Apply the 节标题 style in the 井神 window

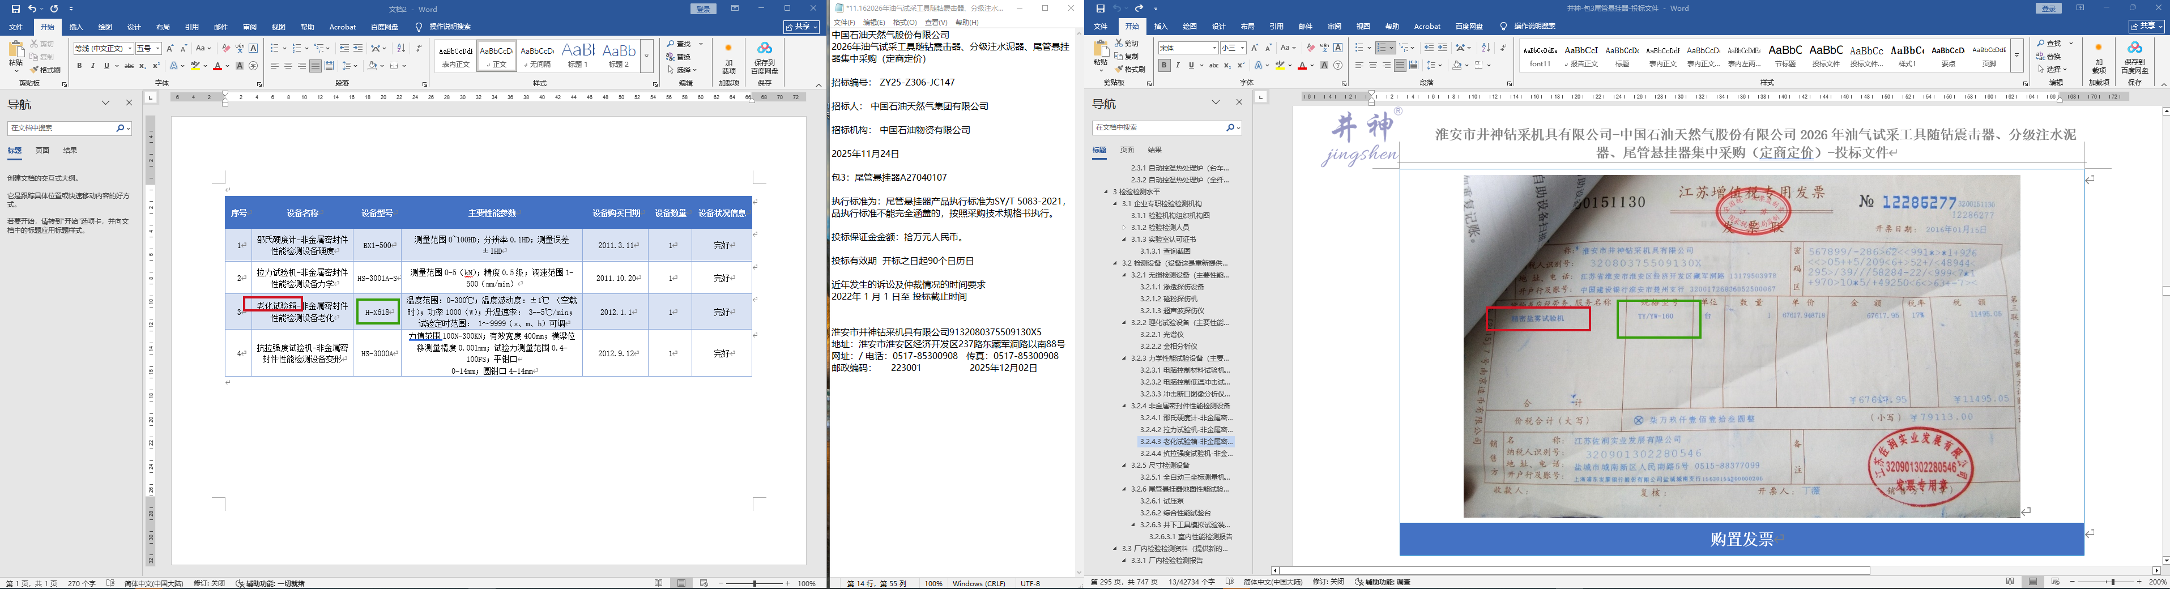point(1785,55)
